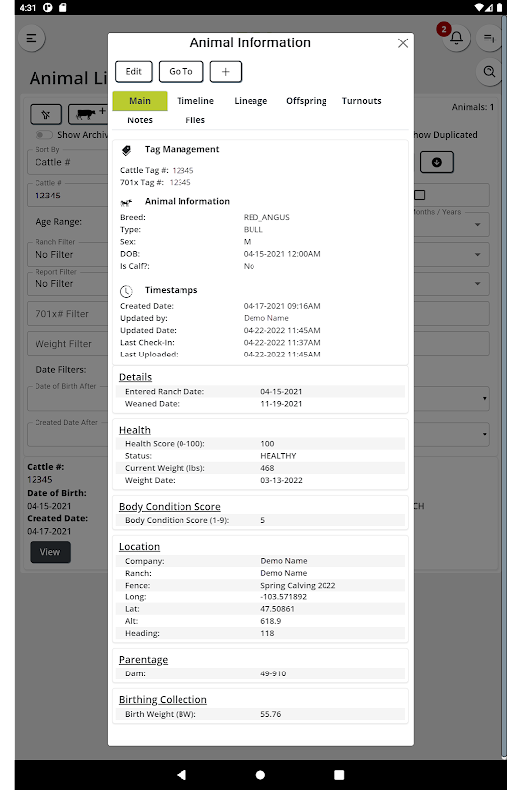Click the Cattle # input field
Screen dimensions: 507x790
(x=67, y=195)
